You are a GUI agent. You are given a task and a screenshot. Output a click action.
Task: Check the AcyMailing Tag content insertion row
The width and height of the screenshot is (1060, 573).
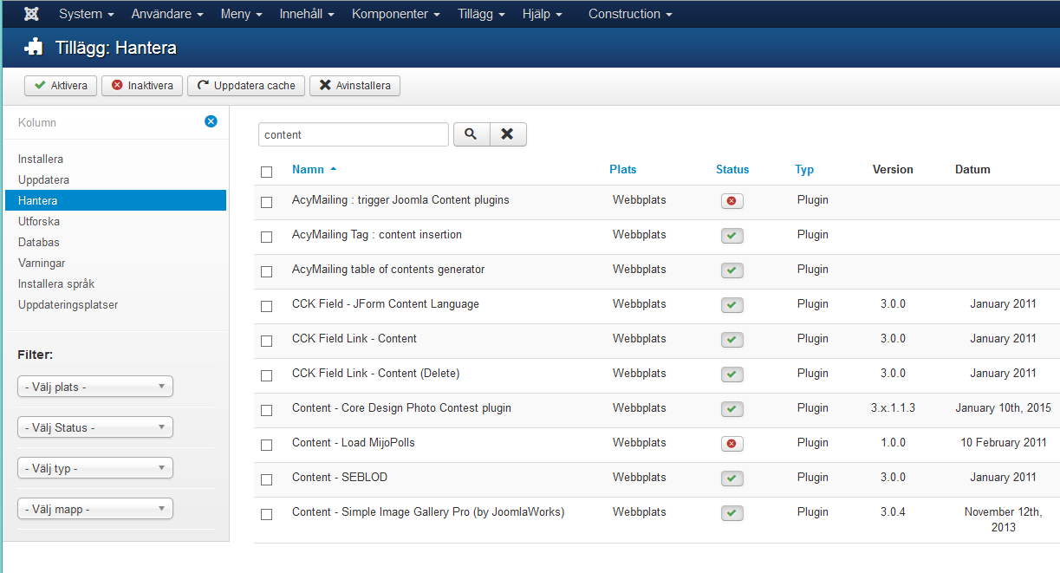pyautogui.click(x=267, y=237)
